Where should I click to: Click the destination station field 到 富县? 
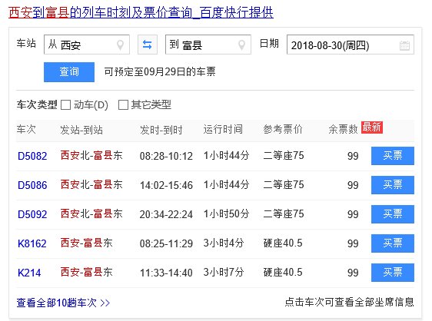[x=208, y=45]
